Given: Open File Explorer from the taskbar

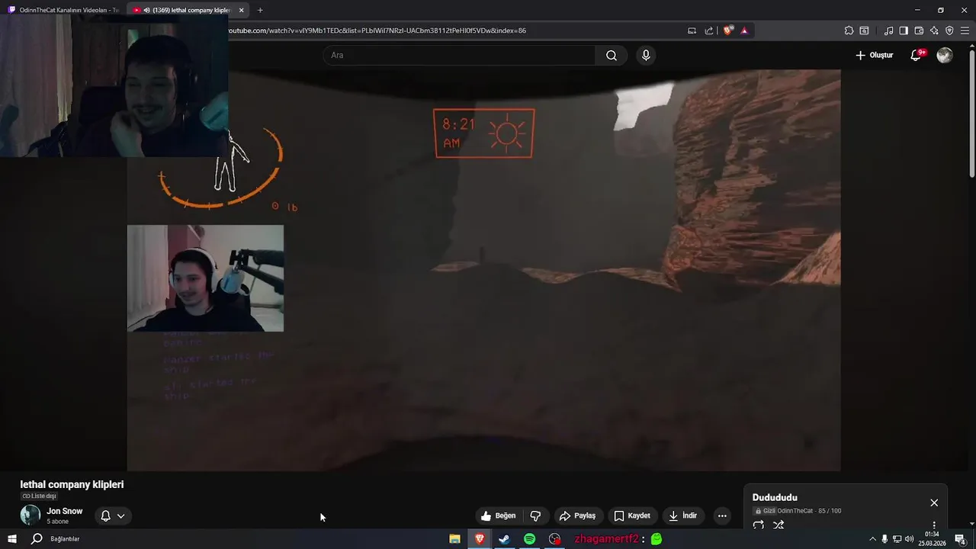Looking at the screenshot, I should tap(454, 539).
